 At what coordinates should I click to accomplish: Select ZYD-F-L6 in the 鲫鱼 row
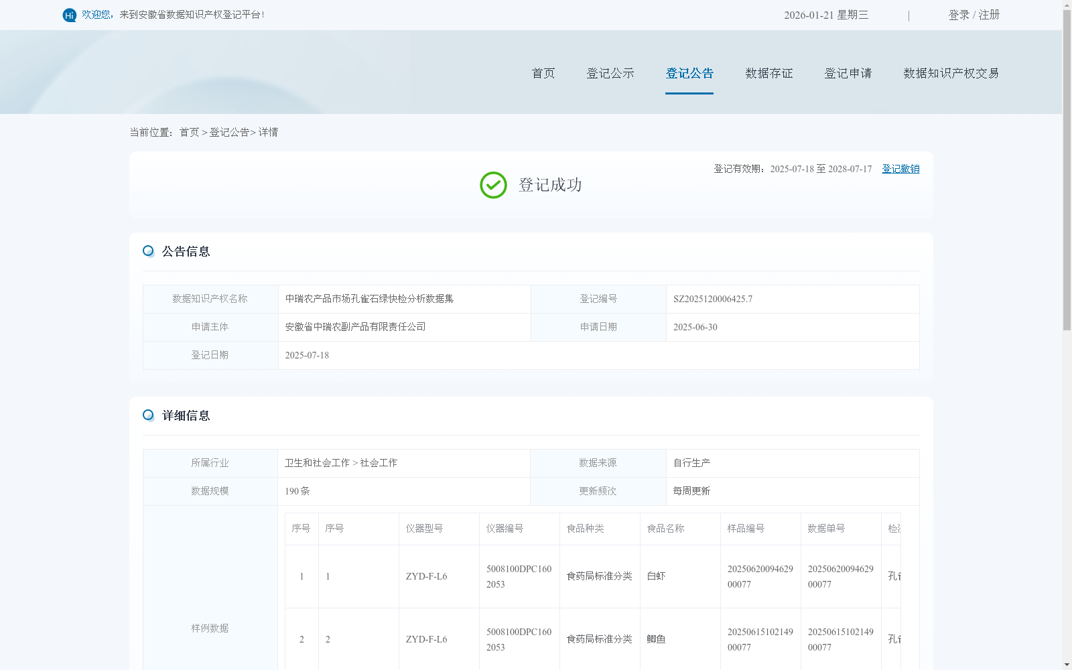pyautogui.click(x=426, y=639)
